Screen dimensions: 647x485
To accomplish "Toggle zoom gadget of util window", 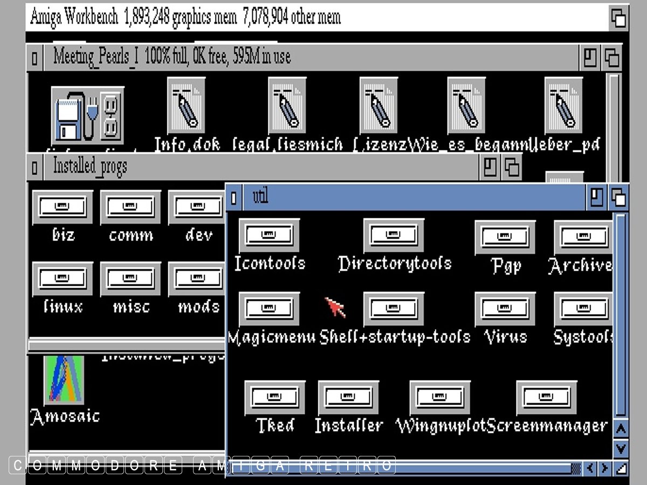I will [596, 197].
